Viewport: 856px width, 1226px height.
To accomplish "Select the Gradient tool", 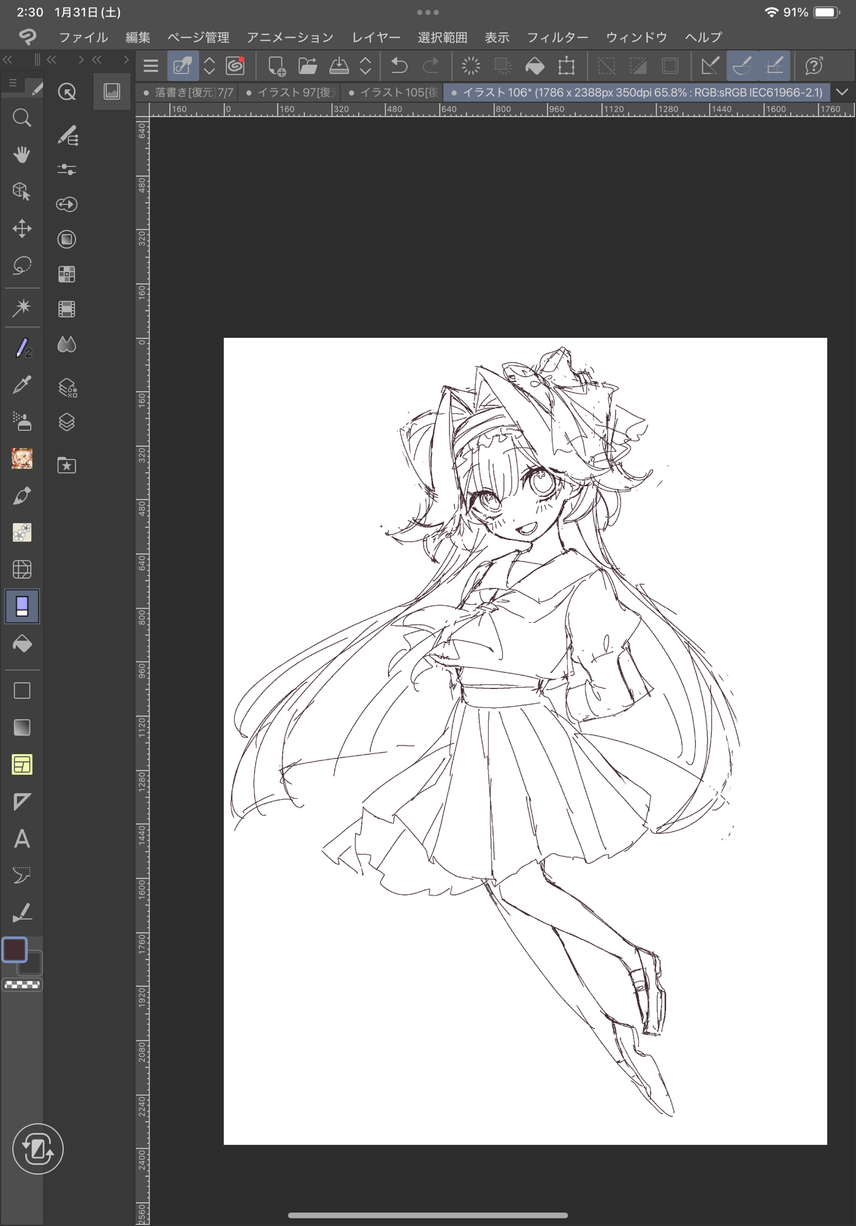I will [22, 728].
